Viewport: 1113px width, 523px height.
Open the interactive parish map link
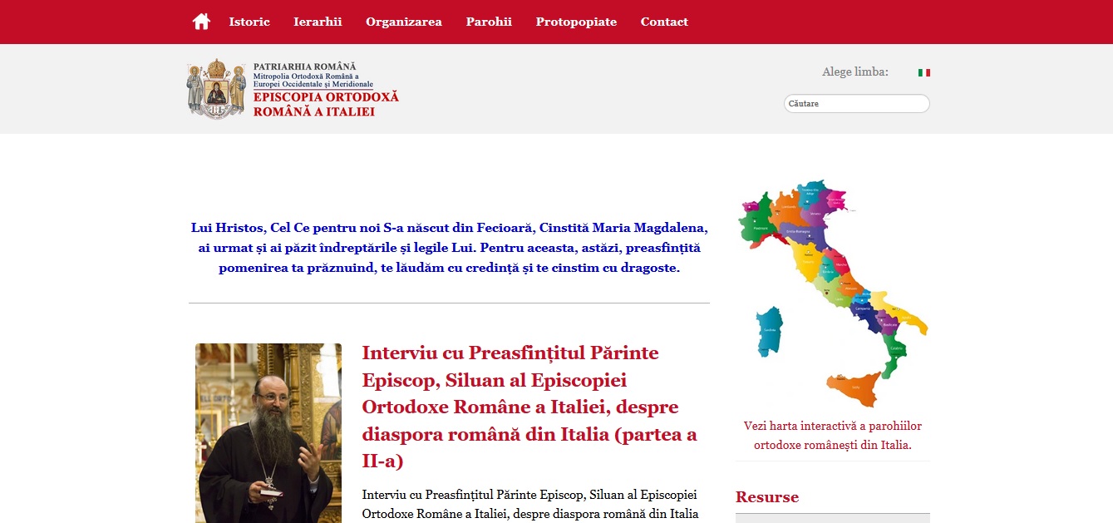832,436
